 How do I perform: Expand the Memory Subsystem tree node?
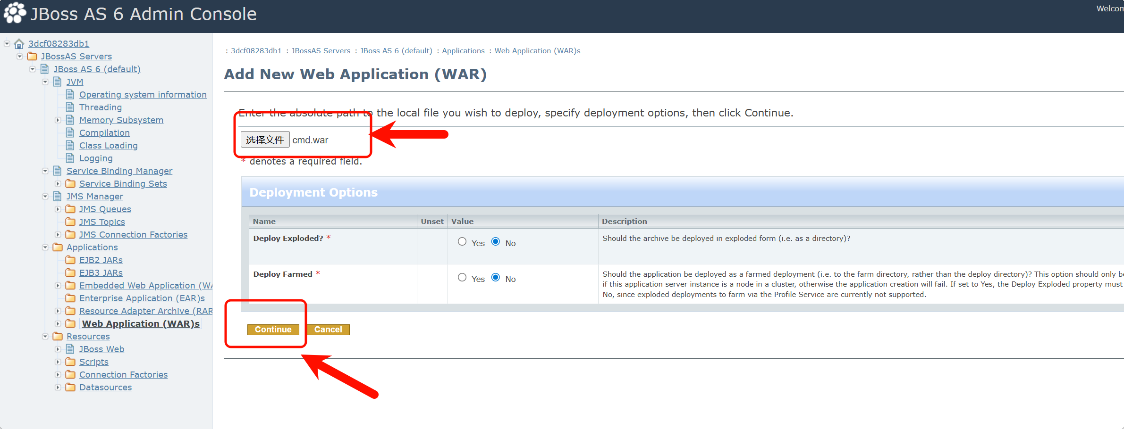coord(58,120)
